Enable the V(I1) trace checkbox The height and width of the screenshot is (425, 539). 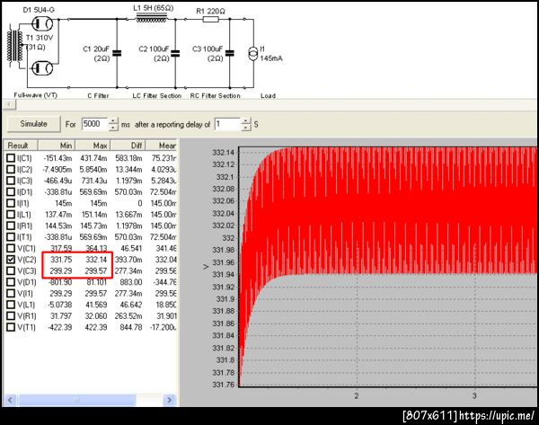tap(11, 293)
